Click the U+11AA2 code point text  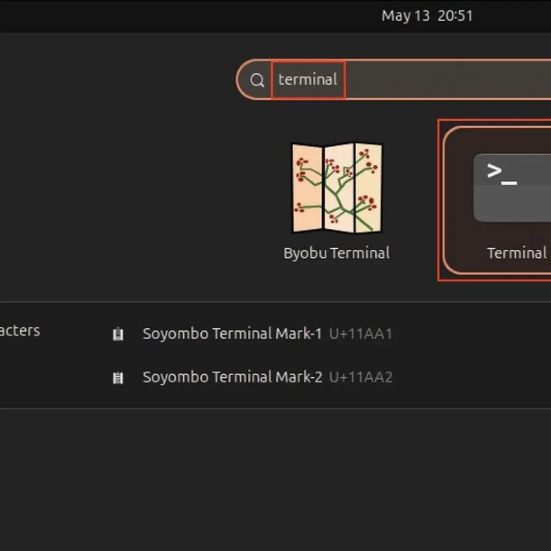coord(361,377)
